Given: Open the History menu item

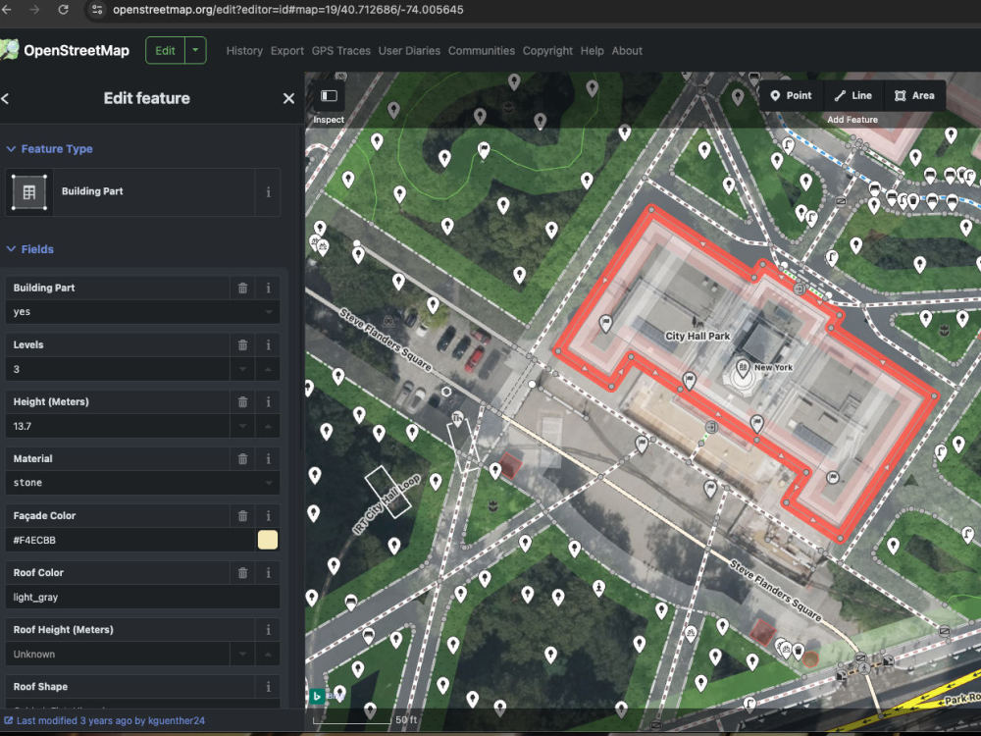Looking at the screenshot, I should 244,51.
